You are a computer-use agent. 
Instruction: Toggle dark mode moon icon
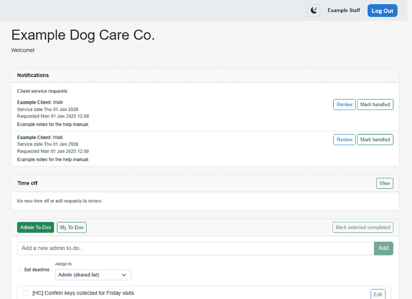(x=314, y=11)
